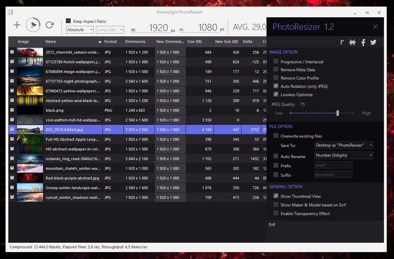Close the PhotoResizer 1.2 options panel

(375, 27)
